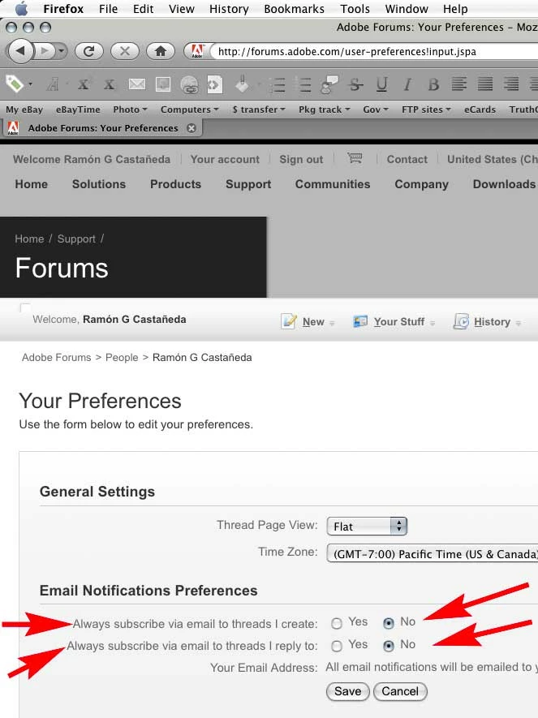538x718 pixels.
Task: Click the Cancel button
Action: 400,691
